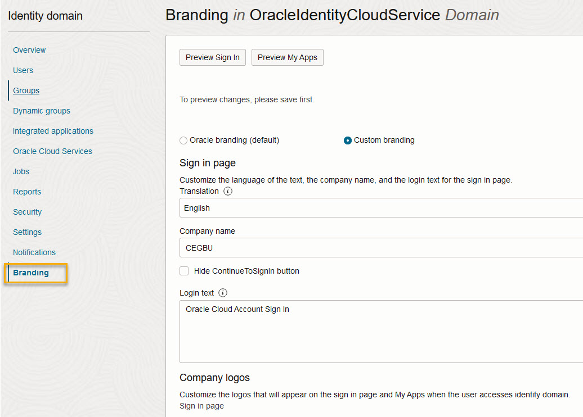This screenshot has width=583, height=417.
Task: Click 'To preview changes, please save first.' text
Action: [x=247, y=99]
